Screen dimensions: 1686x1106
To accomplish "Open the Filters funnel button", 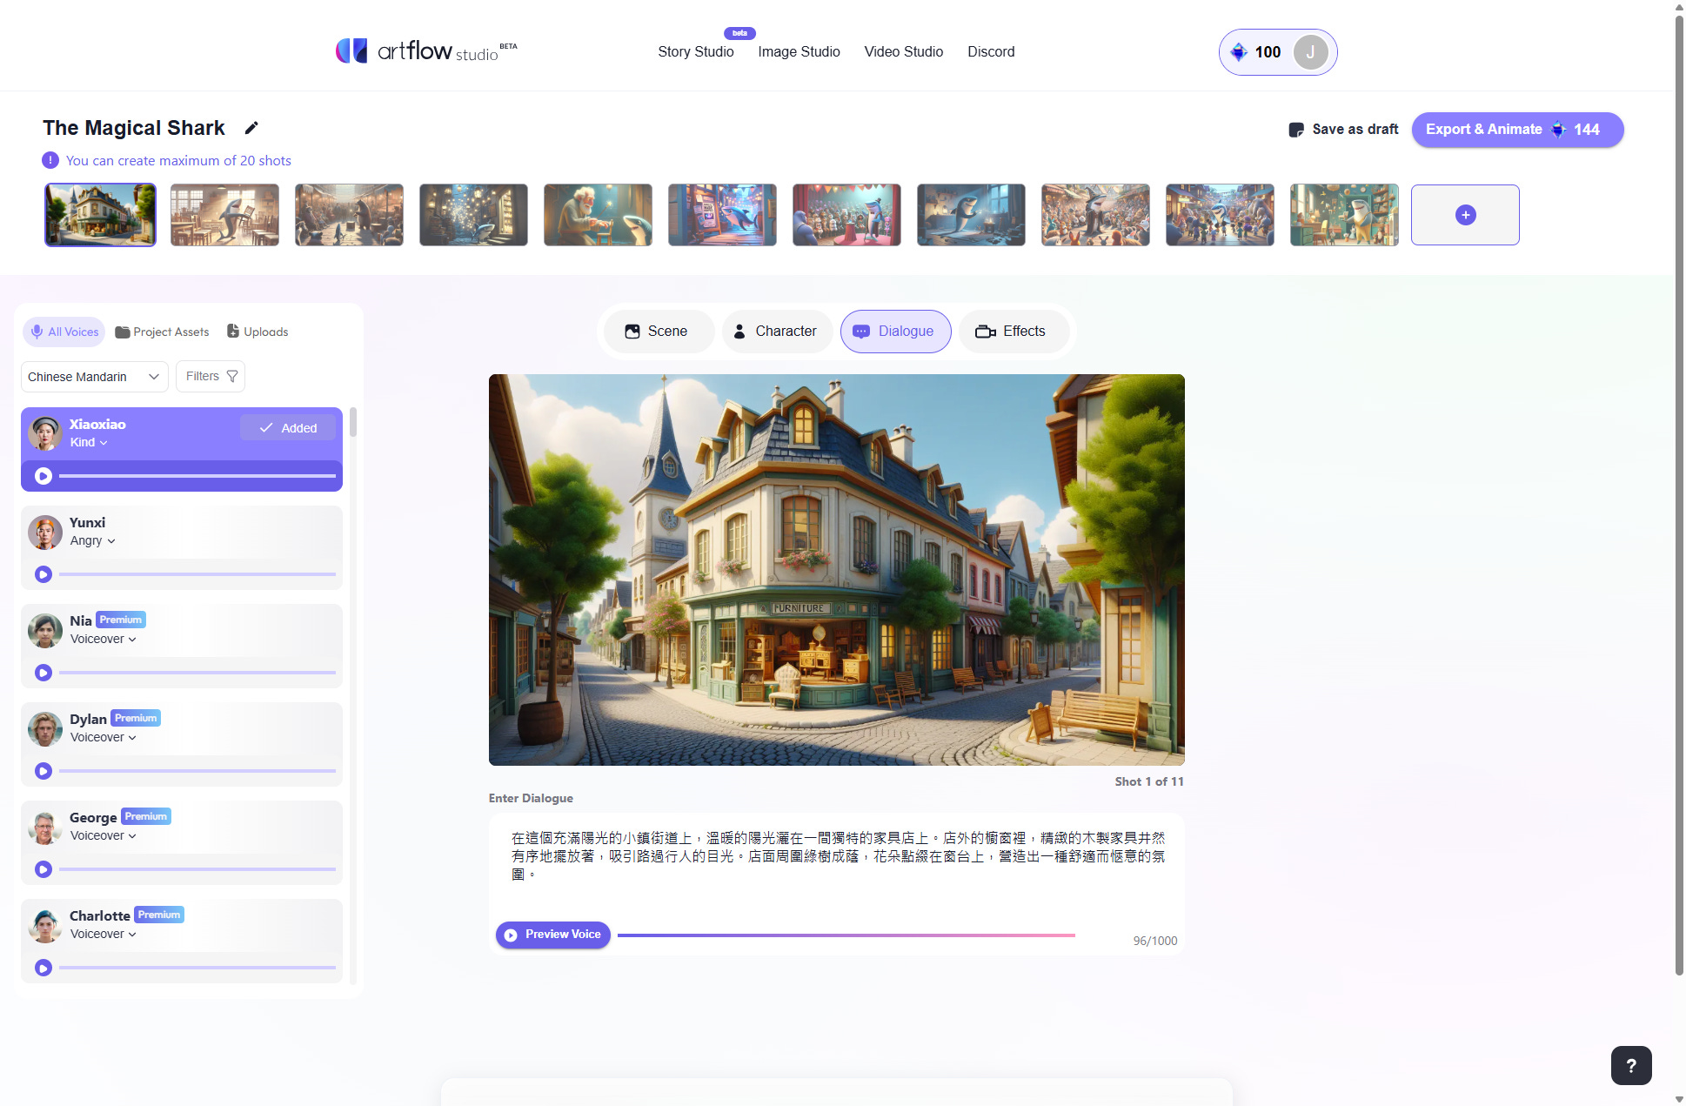I will pyautogui.click(x=211, y=376).
